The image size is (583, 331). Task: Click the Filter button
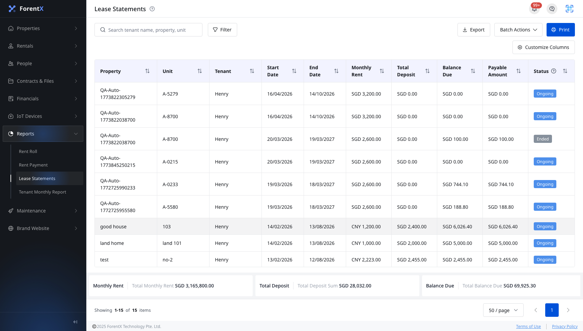(x=222, y=30)
